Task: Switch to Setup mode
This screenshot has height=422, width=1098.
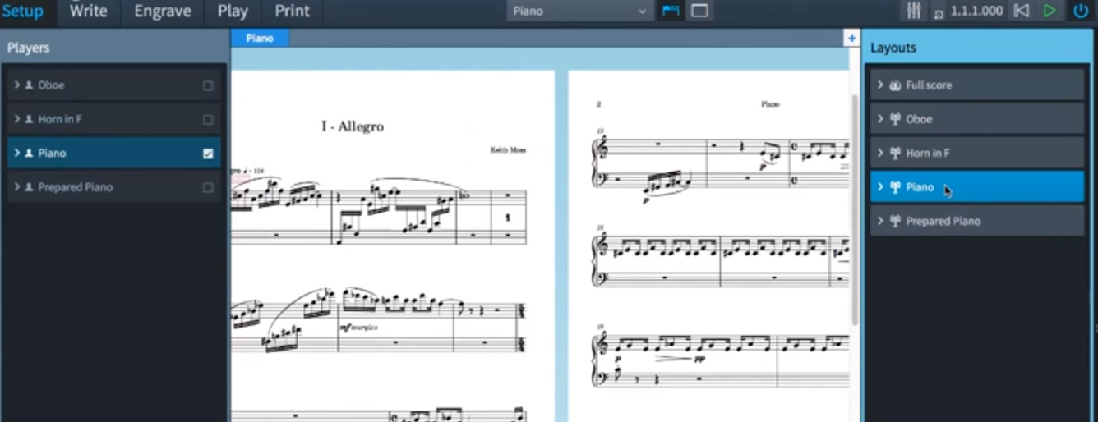Action: pos(22,11)
